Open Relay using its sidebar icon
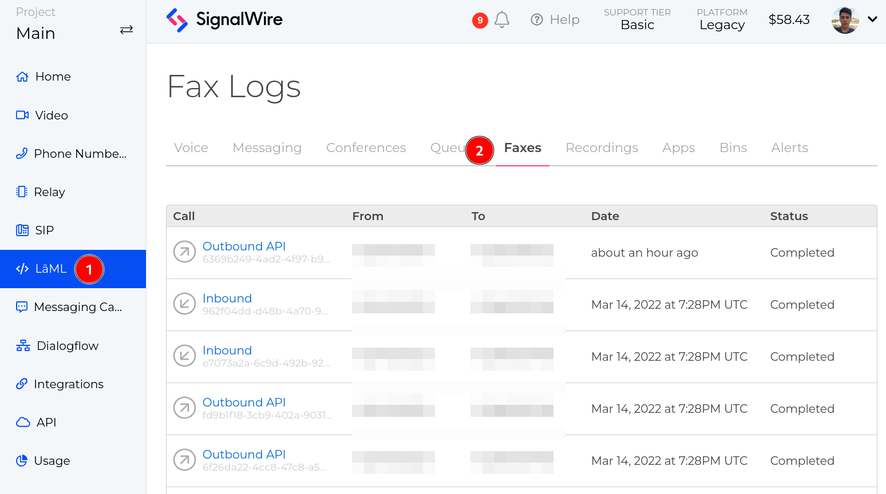 pyautogui.click(x=22, y=192)
